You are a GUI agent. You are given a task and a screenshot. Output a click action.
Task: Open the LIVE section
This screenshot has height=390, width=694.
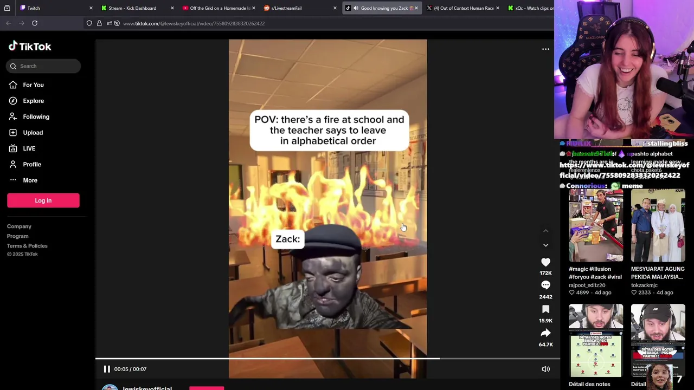click(x=29, y=148)
